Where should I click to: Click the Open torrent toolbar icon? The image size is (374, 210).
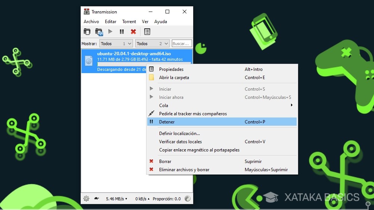(87, 32)
